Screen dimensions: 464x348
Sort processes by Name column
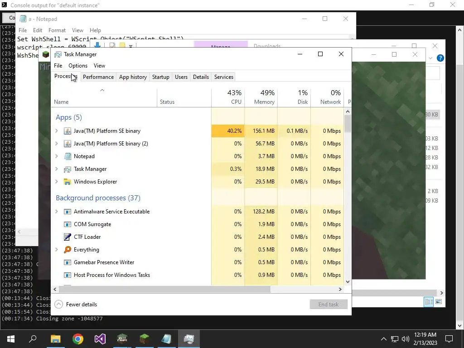[104, 97]
